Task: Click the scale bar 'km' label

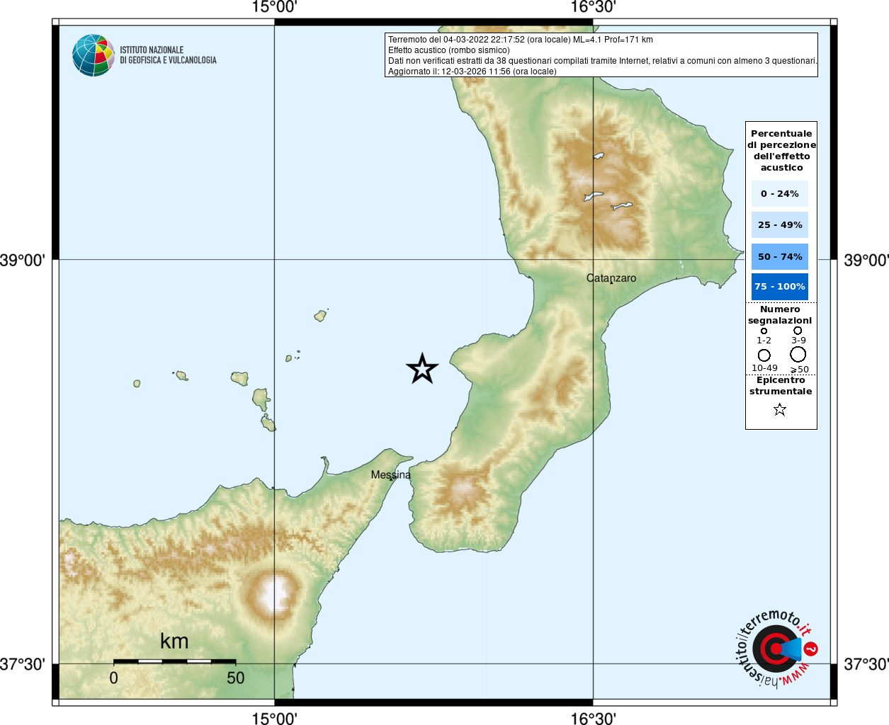Action: [x=174, y=641]
